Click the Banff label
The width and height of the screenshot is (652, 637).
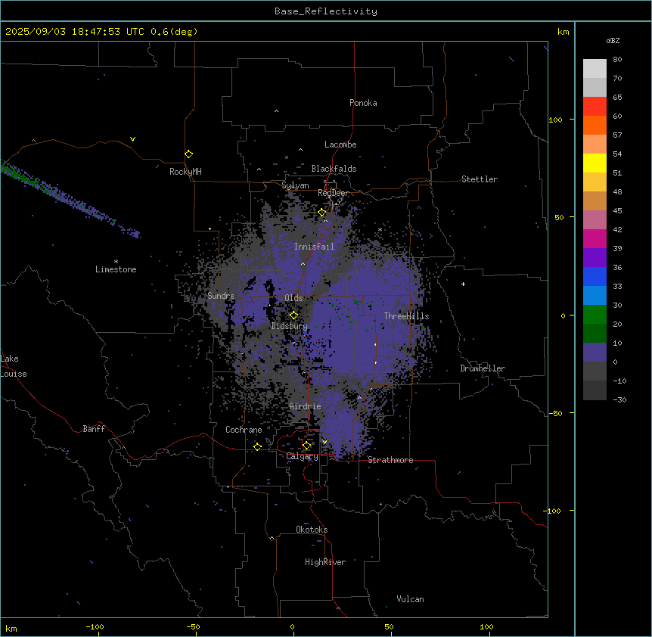(94, 429)
